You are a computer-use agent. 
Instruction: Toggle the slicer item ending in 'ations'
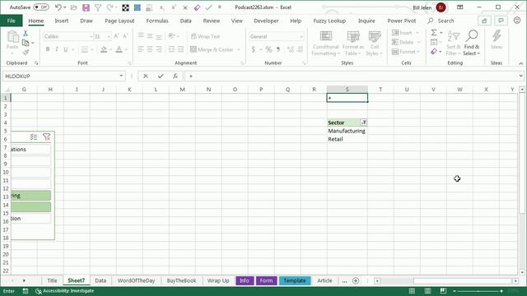point(31,150)
